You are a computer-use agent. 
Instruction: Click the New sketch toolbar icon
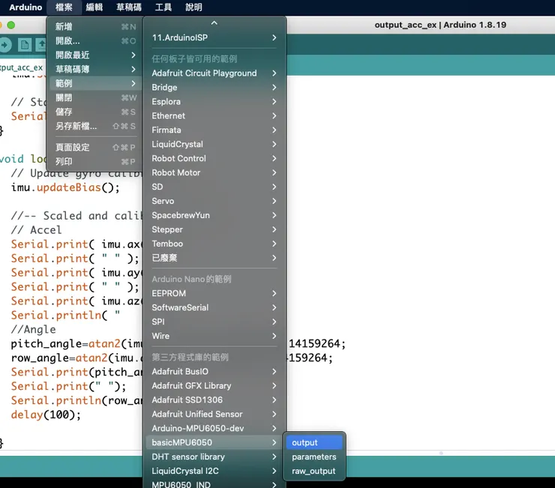[x=25, y=45]
